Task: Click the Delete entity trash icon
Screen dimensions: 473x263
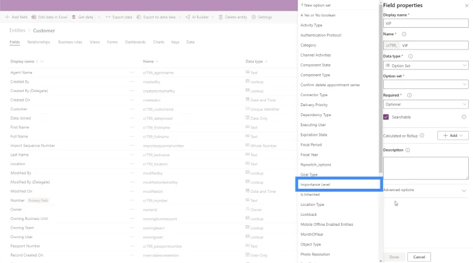Action: click(x=221, y=17)
